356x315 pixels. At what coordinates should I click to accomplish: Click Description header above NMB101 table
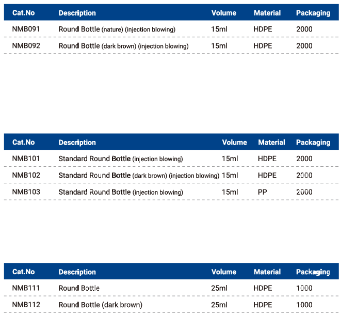(77, 143)
